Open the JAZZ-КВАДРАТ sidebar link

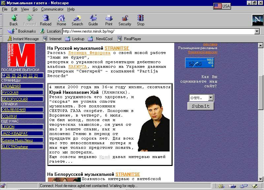click(15, 133)
